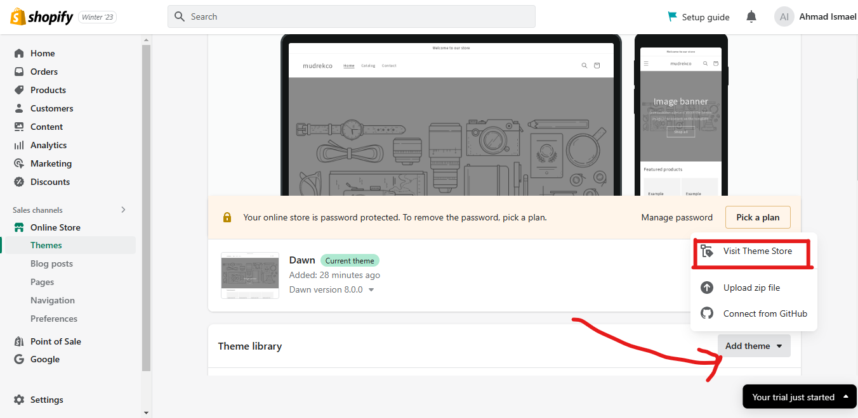Open Pages in the sidebar
Image resolution: width=858 pixels, height=418 pixels.
42,282
